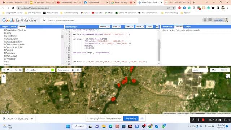231x130 pixels.
Task: Open the Earth Engine help icon
Action: point(205,20)
